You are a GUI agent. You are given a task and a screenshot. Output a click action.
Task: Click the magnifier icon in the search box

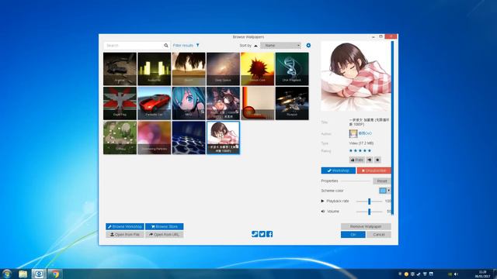(x=166, y=46)
